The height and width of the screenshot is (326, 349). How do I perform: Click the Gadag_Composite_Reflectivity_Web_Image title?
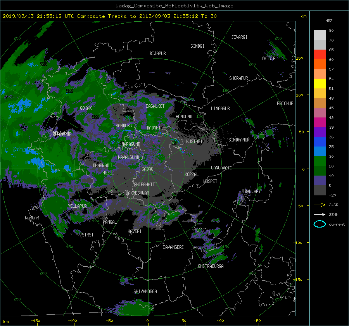174,6
